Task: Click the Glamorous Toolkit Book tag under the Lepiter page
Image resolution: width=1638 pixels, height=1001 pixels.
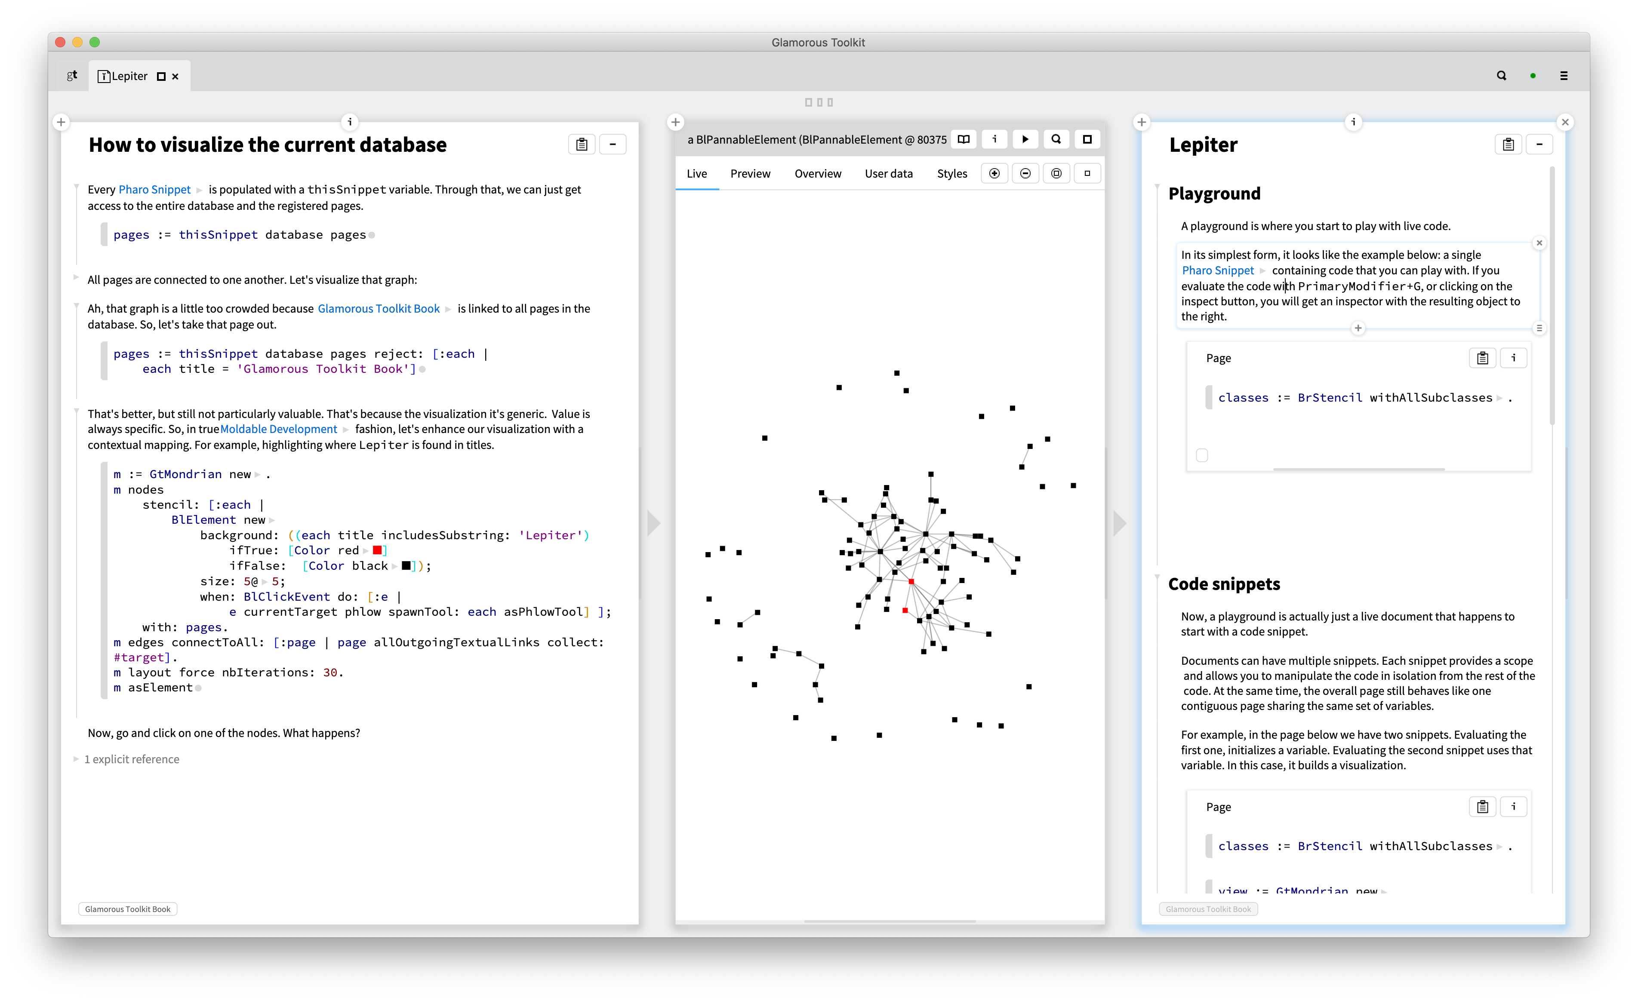Action: tap(1208, 909)
